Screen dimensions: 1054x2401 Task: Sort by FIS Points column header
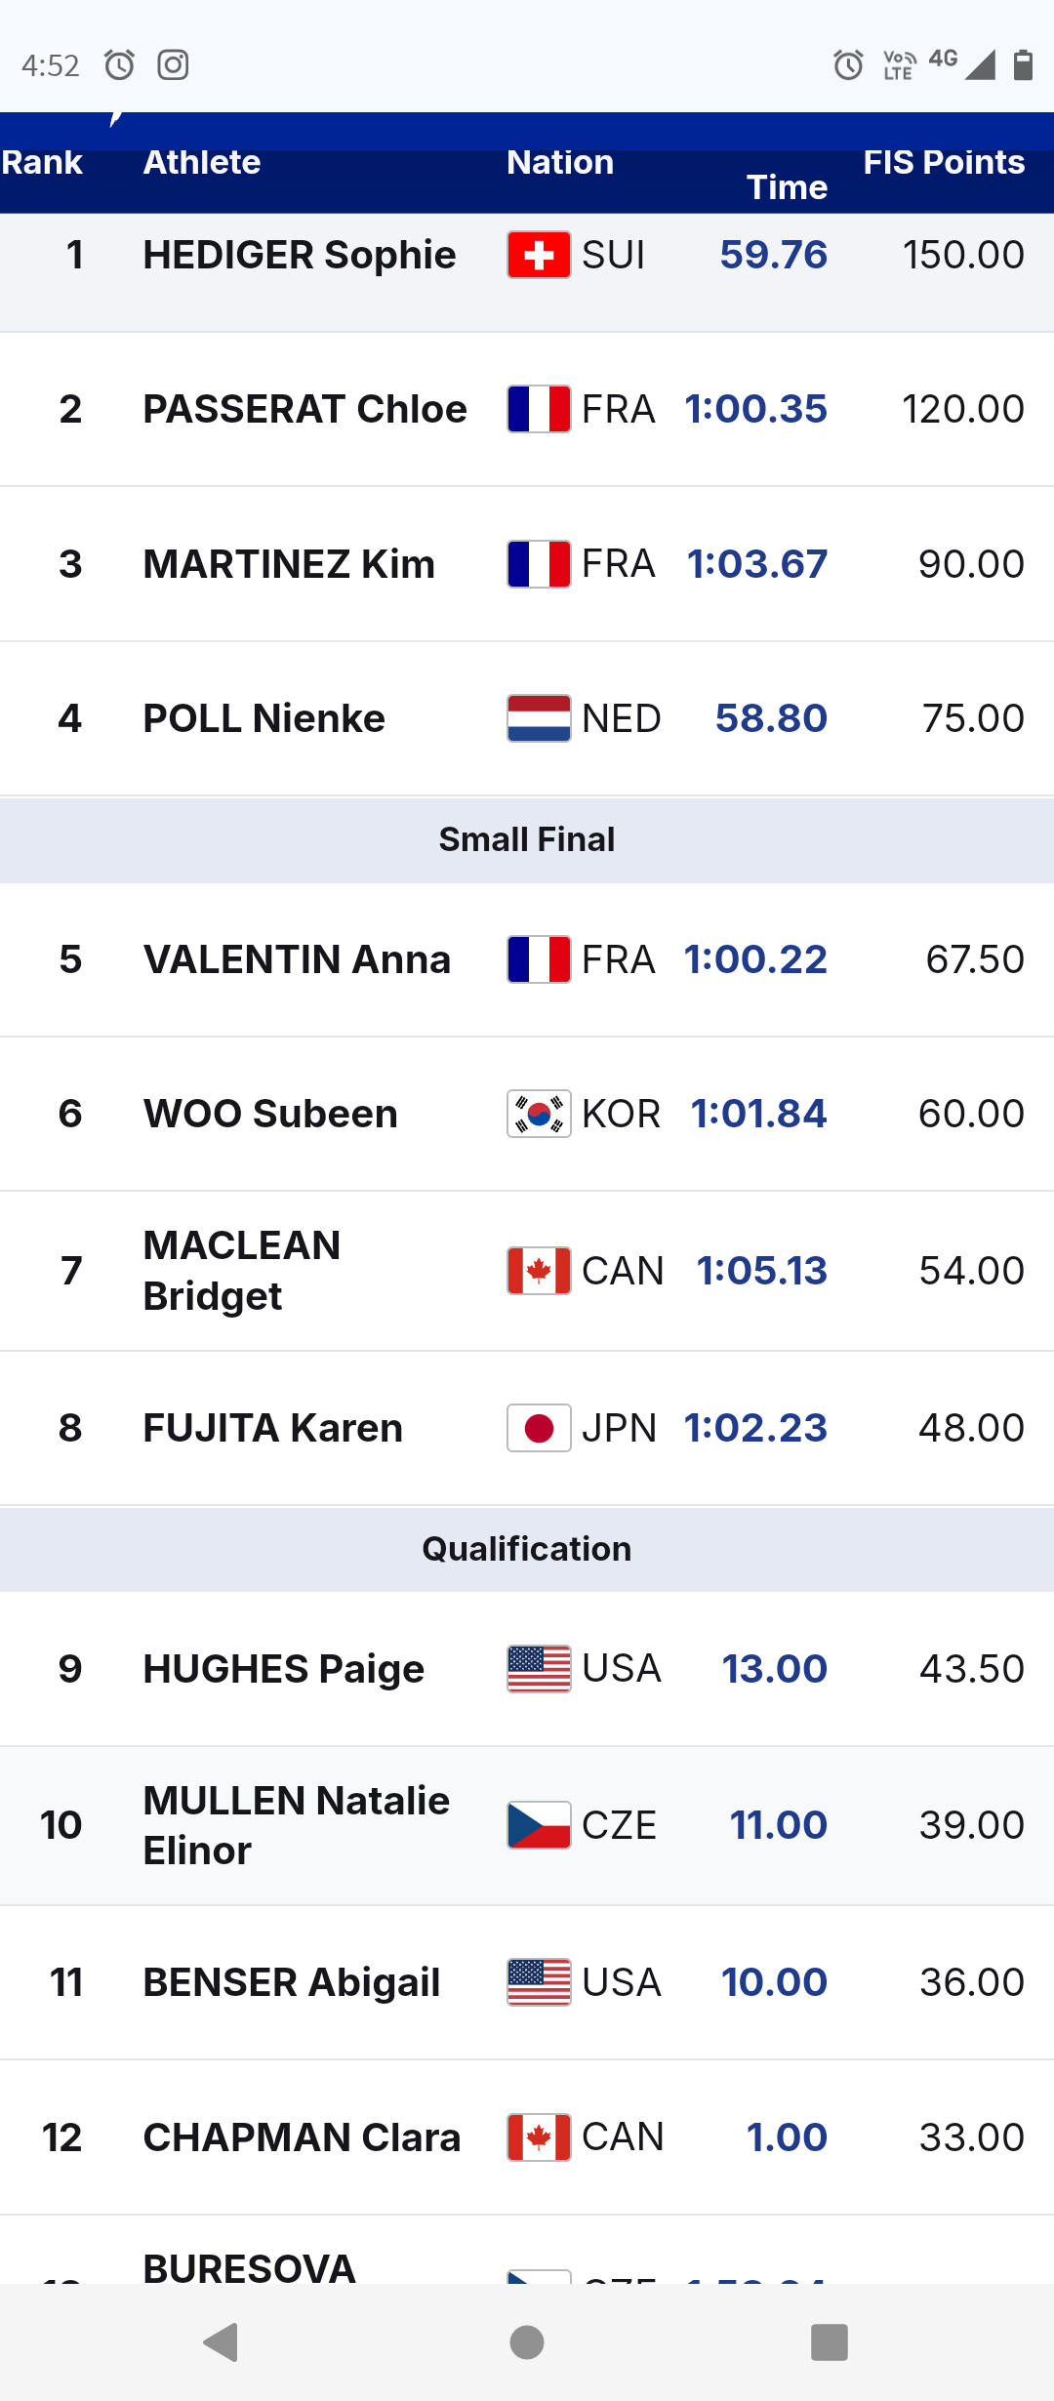943,162
